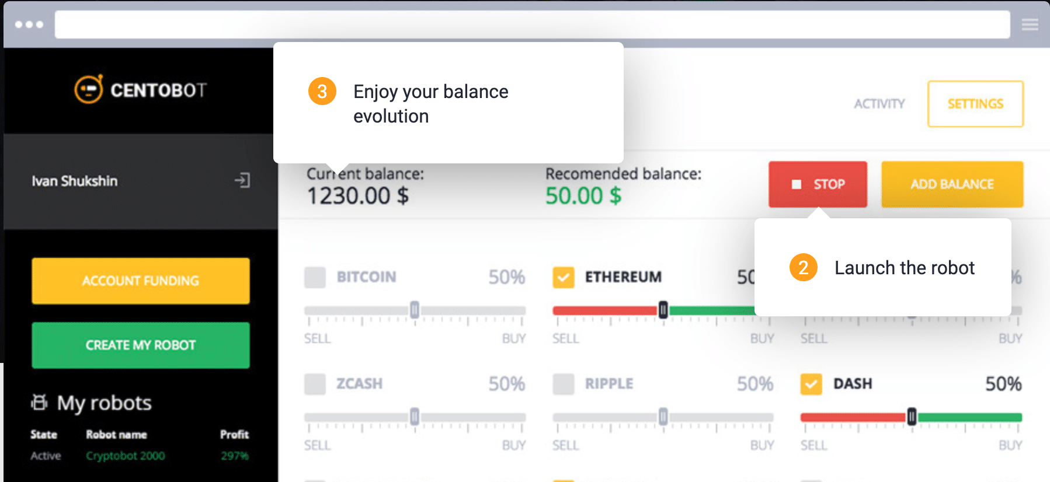Click the logout icon beside Ivan Shukshin
The width and height of the screenshot is (1050, 482).
click(x=242, y=180)
